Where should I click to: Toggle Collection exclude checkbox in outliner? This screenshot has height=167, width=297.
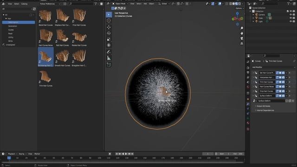click(288, 11)
